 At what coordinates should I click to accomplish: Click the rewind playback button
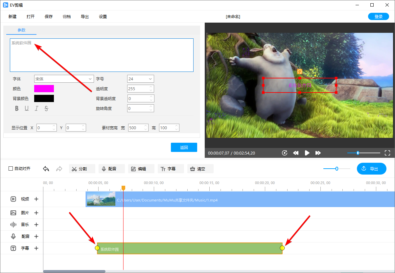(x=296, y=153)
